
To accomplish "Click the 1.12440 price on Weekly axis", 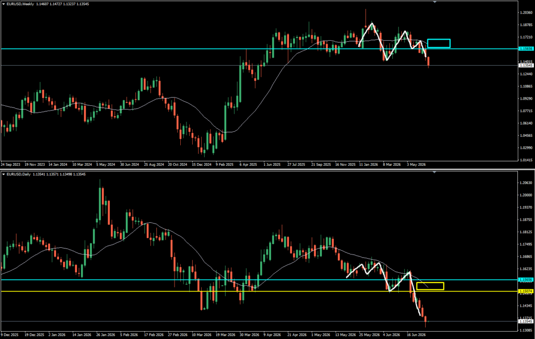I will [526, 74].
